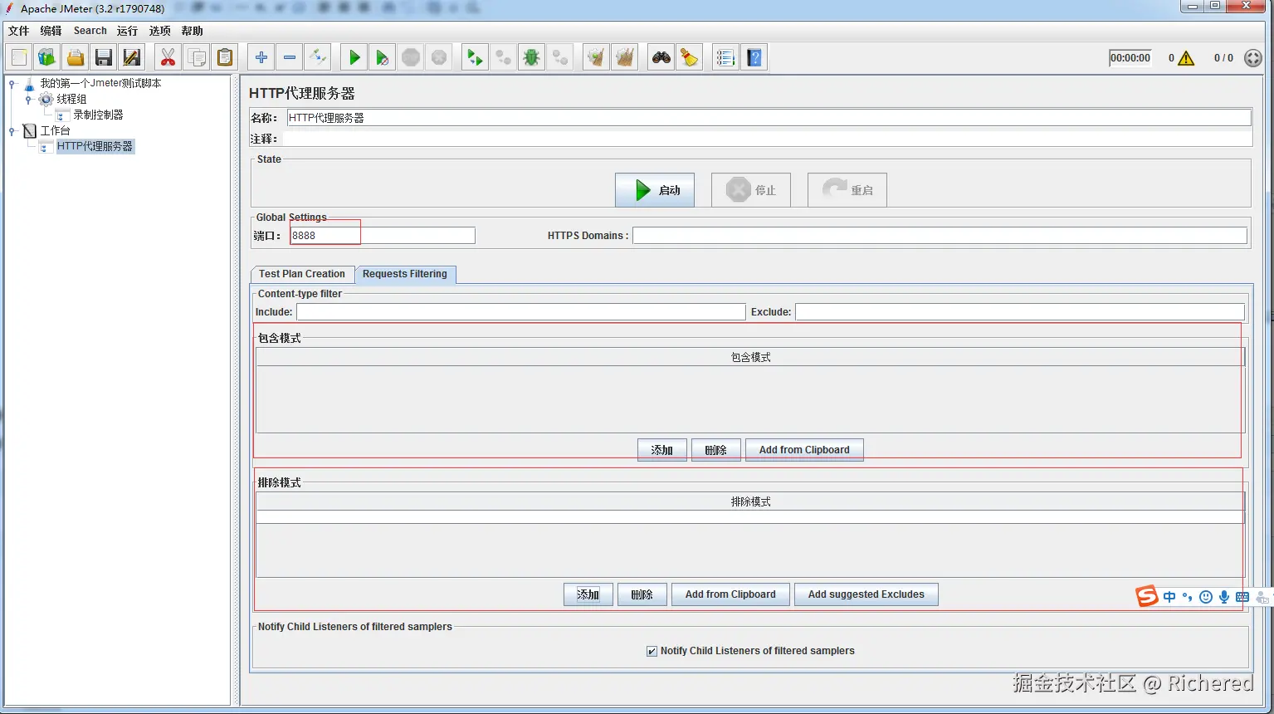Click the 启动 start proxy button
Viewport: 1274px width, 714px height.
655,190
